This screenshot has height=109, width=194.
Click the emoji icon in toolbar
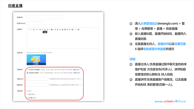pyautogui.click(x=70, y=29)
